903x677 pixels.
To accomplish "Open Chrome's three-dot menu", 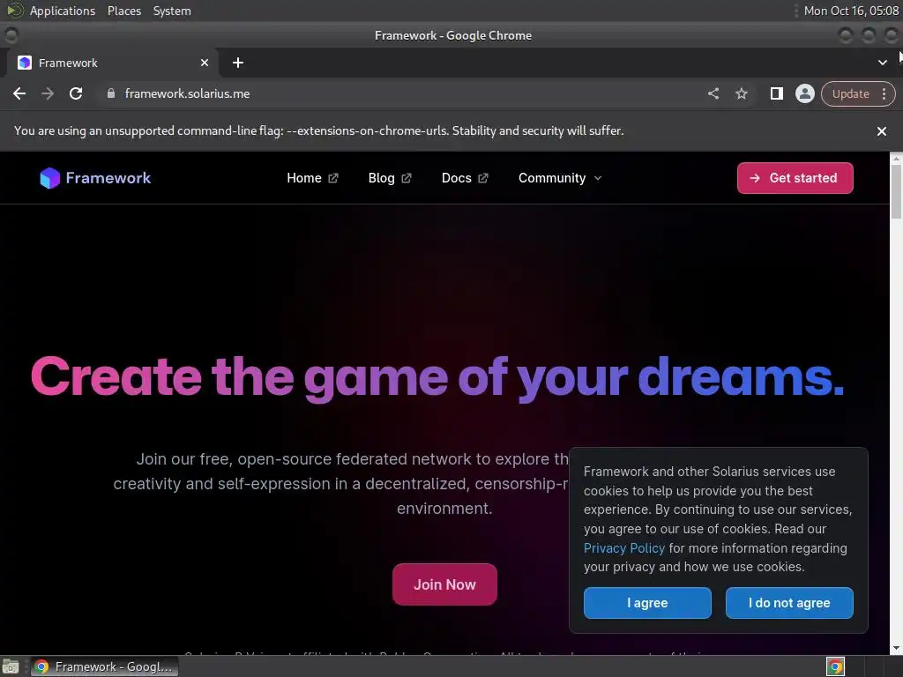I will [x=884, y=93].
